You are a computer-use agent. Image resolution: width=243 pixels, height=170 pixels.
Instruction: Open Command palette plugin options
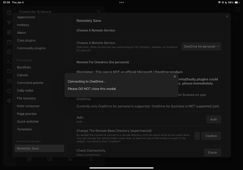click(x=30, y=83)
